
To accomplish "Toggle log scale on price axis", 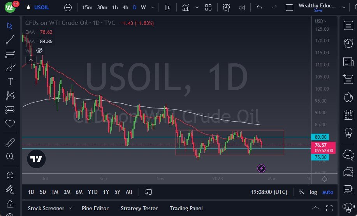I will (313, 192).
